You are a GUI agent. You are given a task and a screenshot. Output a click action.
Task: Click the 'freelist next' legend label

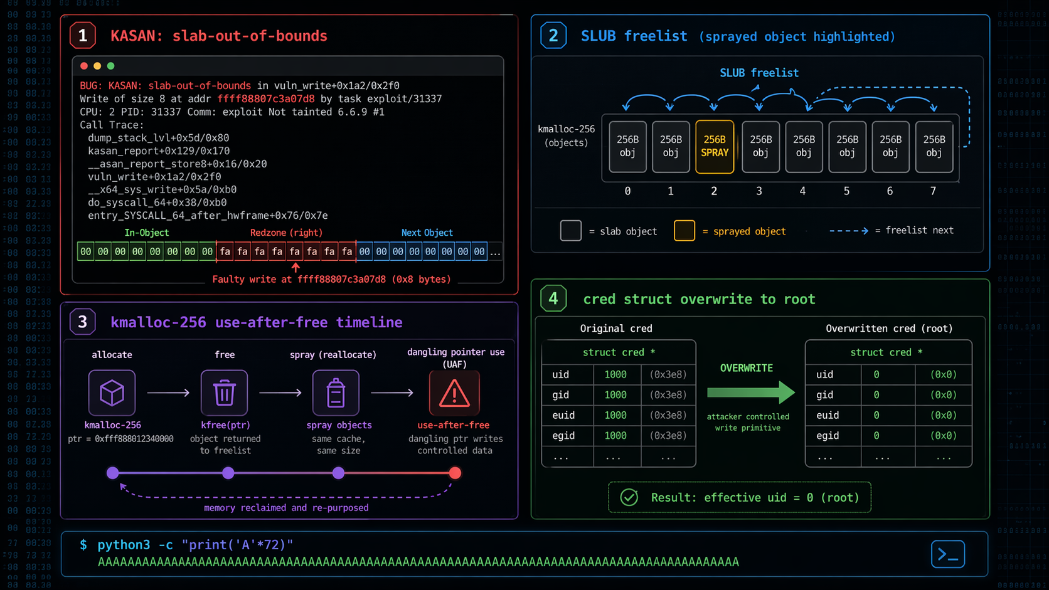click(x=914, y=231)
